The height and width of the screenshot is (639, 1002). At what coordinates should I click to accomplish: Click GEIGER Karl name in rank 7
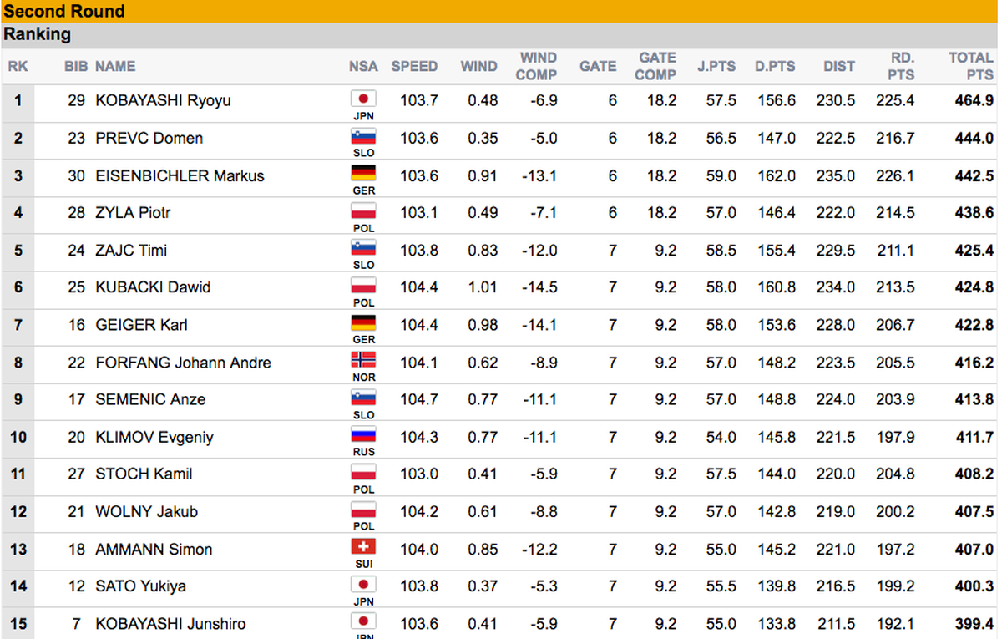pyautogui.click(x=137, y=325)
